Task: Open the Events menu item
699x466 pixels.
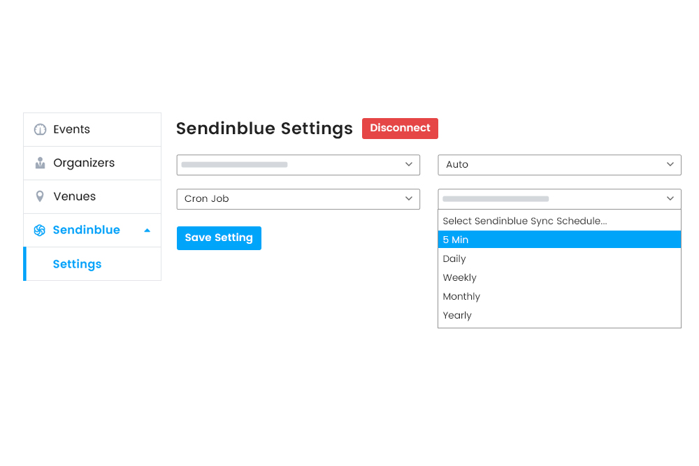Action: (71, 129)
